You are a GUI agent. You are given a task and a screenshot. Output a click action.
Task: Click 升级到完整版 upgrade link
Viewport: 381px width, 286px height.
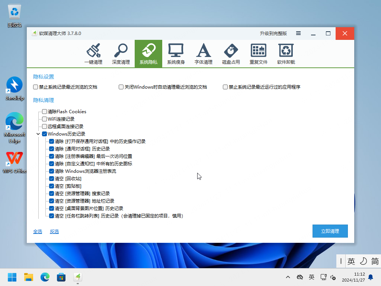coord(273,33)
